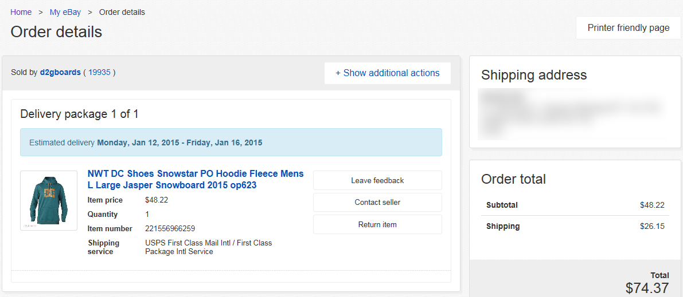
Task: Select quantity value 1
Action: pyautogui.click(x=147, y=215)
